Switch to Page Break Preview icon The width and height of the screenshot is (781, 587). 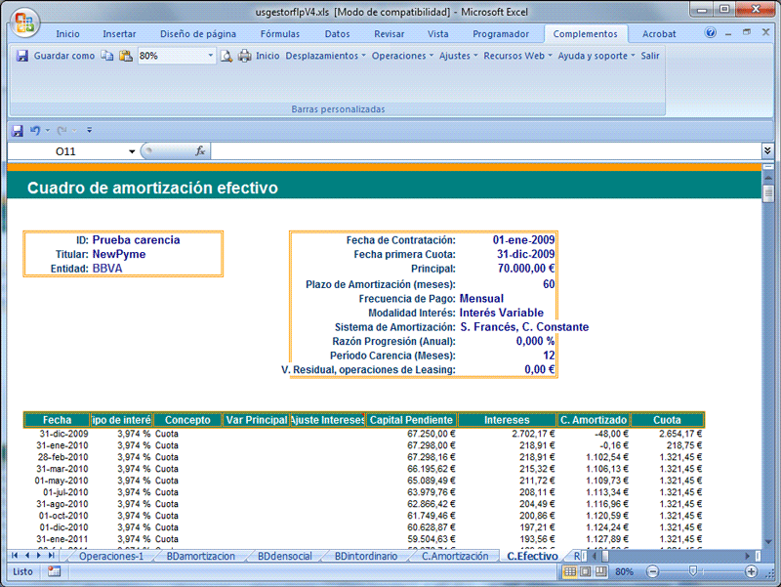[x=601, y=571]
